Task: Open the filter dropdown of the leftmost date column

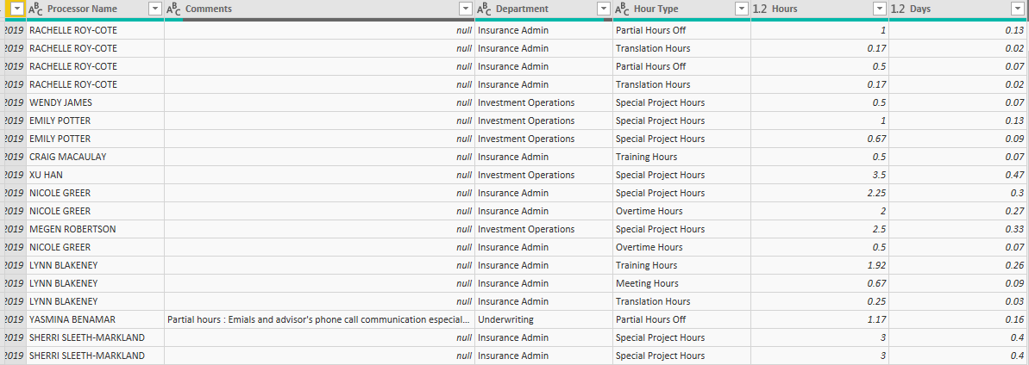Action: [17, 9]
